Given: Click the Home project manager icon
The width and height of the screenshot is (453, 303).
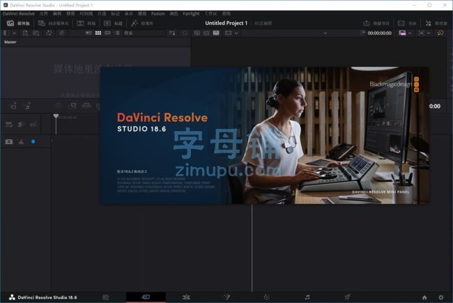Looking at the screenshot, I should tap(424, 297).
